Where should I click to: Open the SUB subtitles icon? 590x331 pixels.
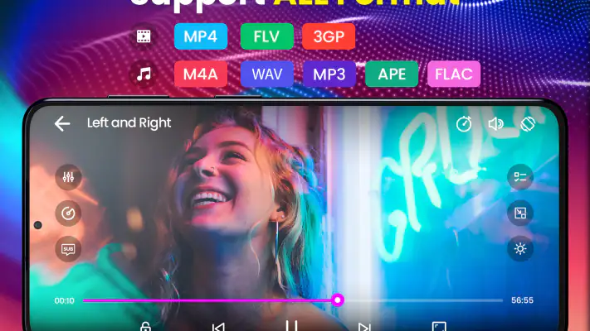point(68,249)
